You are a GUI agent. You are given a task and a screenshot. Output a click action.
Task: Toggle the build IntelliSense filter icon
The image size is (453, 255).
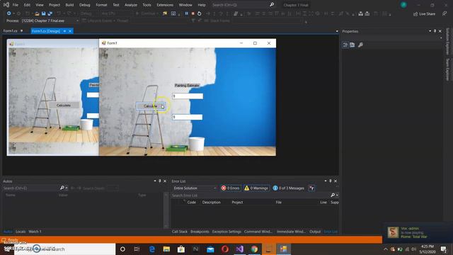click(x=311, y=188)
